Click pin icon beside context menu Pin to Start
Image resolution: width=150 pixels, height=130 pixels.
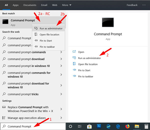[36, 40]
